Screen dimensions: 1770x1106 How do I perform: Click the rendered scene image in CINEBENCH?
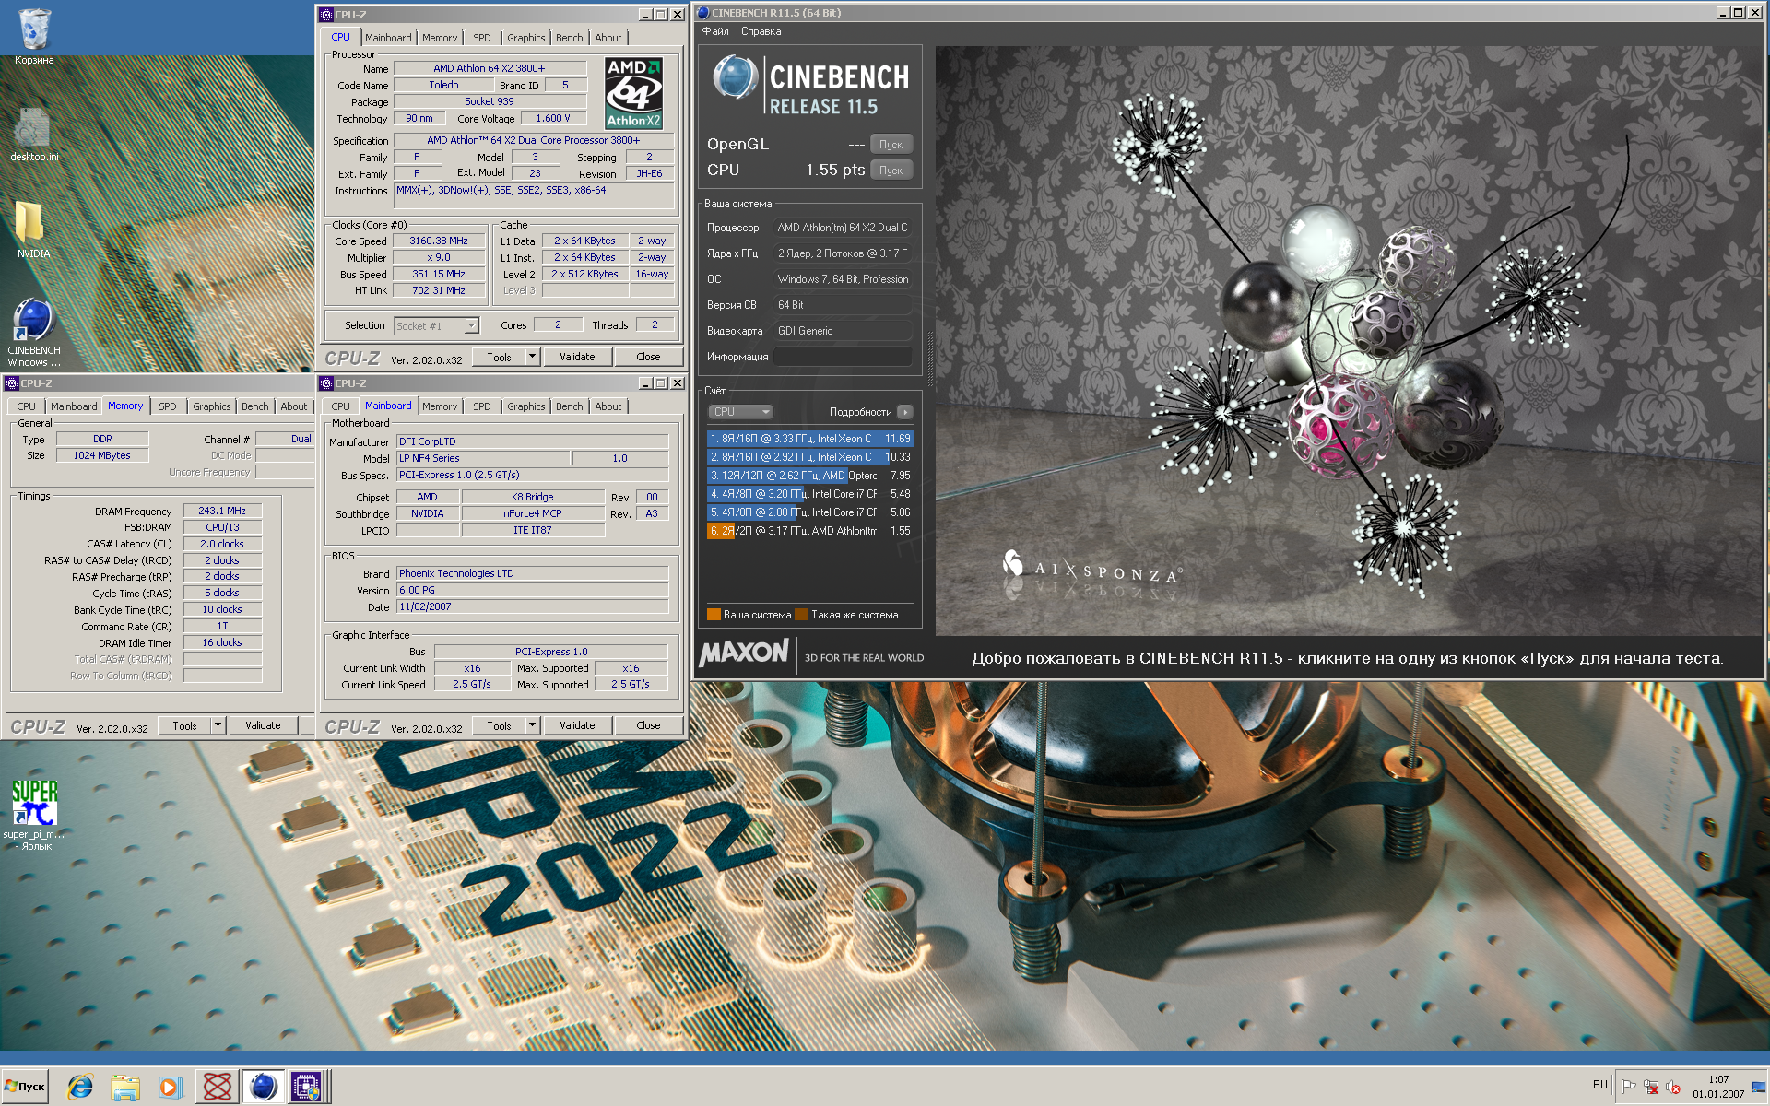click(x=1348, y=341)
